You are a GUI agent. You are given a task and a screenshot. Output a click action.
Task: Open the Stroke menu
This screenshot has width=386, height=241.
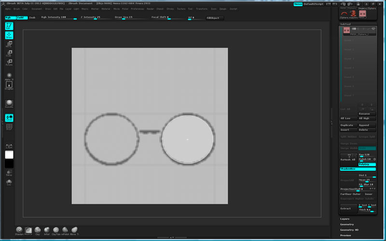pos(170,9)
